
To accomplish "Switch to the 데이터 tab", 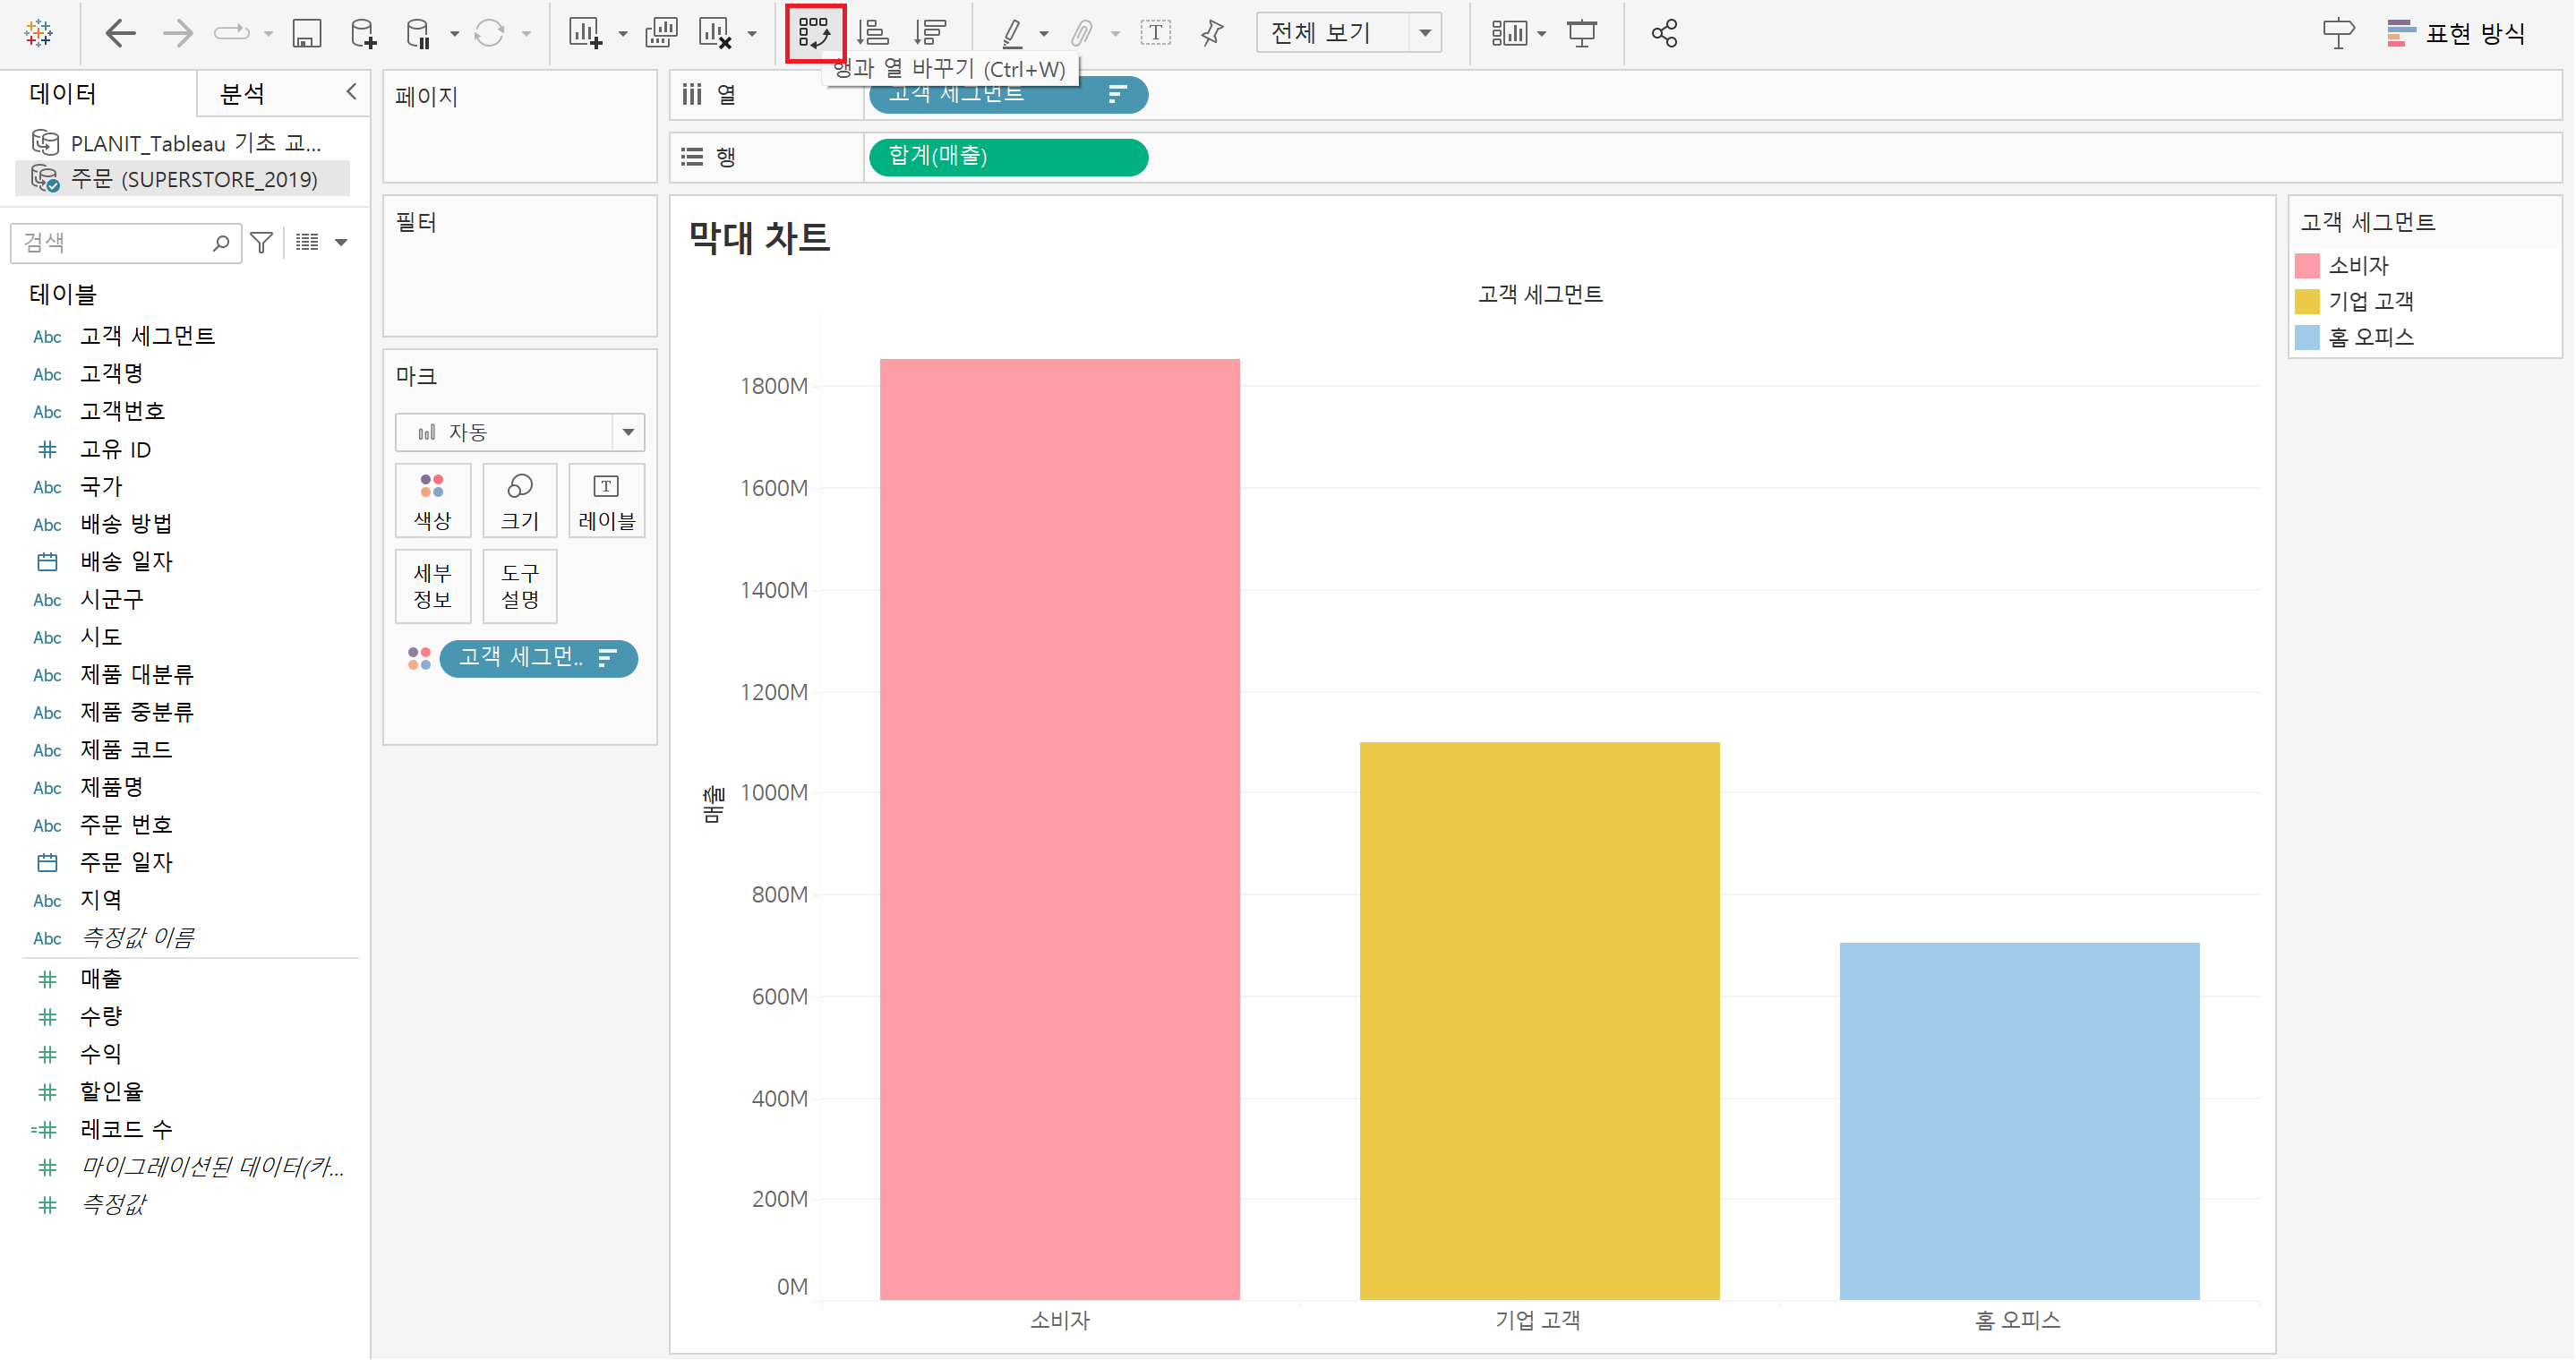I will (x=63, y=94).
